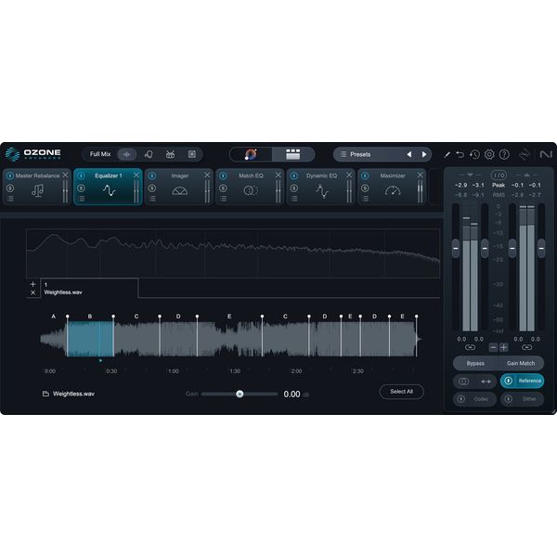Click the stereo sum overlapping circles icon

pos(463,382)
